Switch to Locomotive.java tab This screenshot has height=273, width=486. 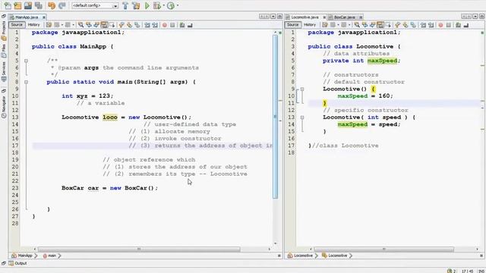click(305, 17)
